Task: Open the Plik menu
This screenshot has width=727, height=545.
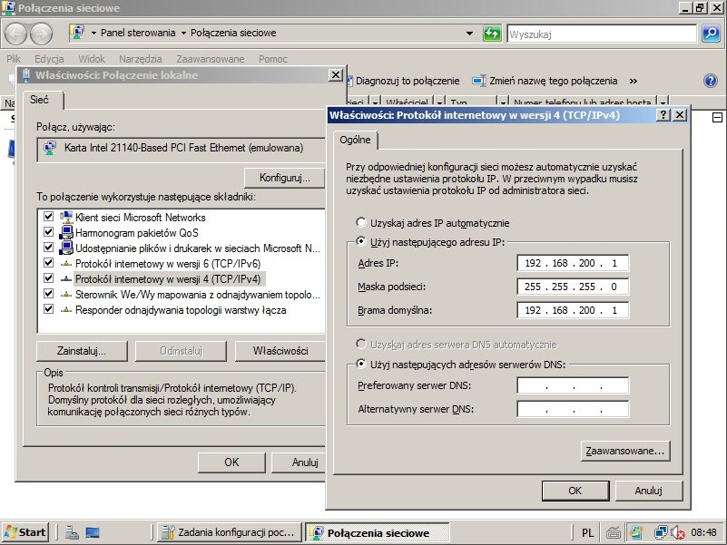Action: click(x=14, y=59)
